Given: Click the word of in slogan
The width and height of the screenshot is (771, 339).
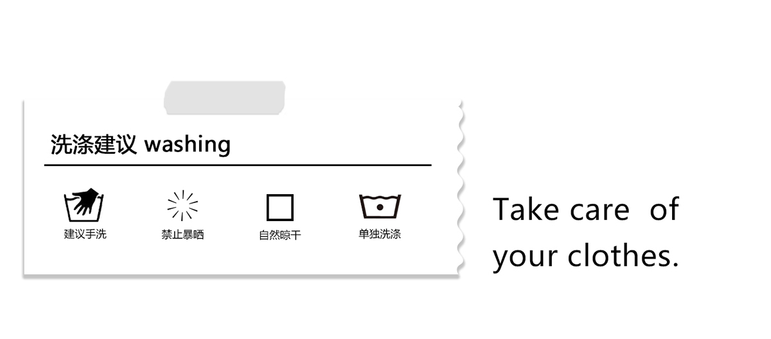Looking at the screenshot, I should coord(664,210).
